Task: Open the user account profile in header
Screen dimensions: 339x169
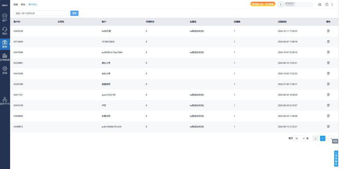Action: click(295, 4)
